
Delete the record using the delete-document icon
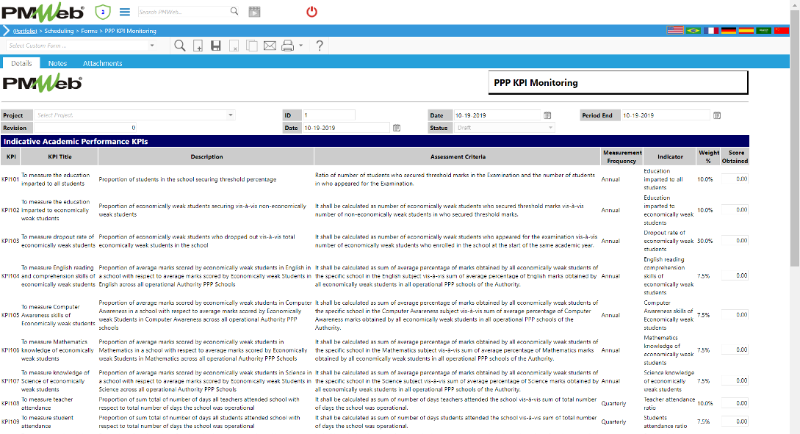pyautogui.click(x=234, y=46)
